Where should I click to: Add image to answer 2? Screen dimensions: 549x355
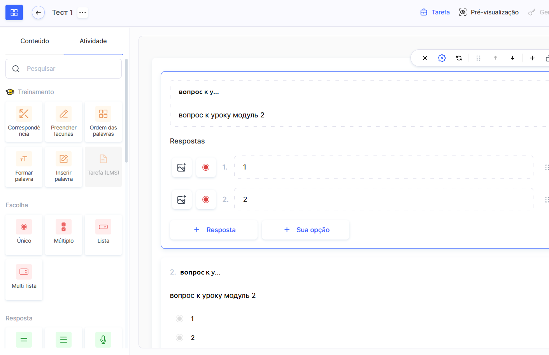pos(182,199)
